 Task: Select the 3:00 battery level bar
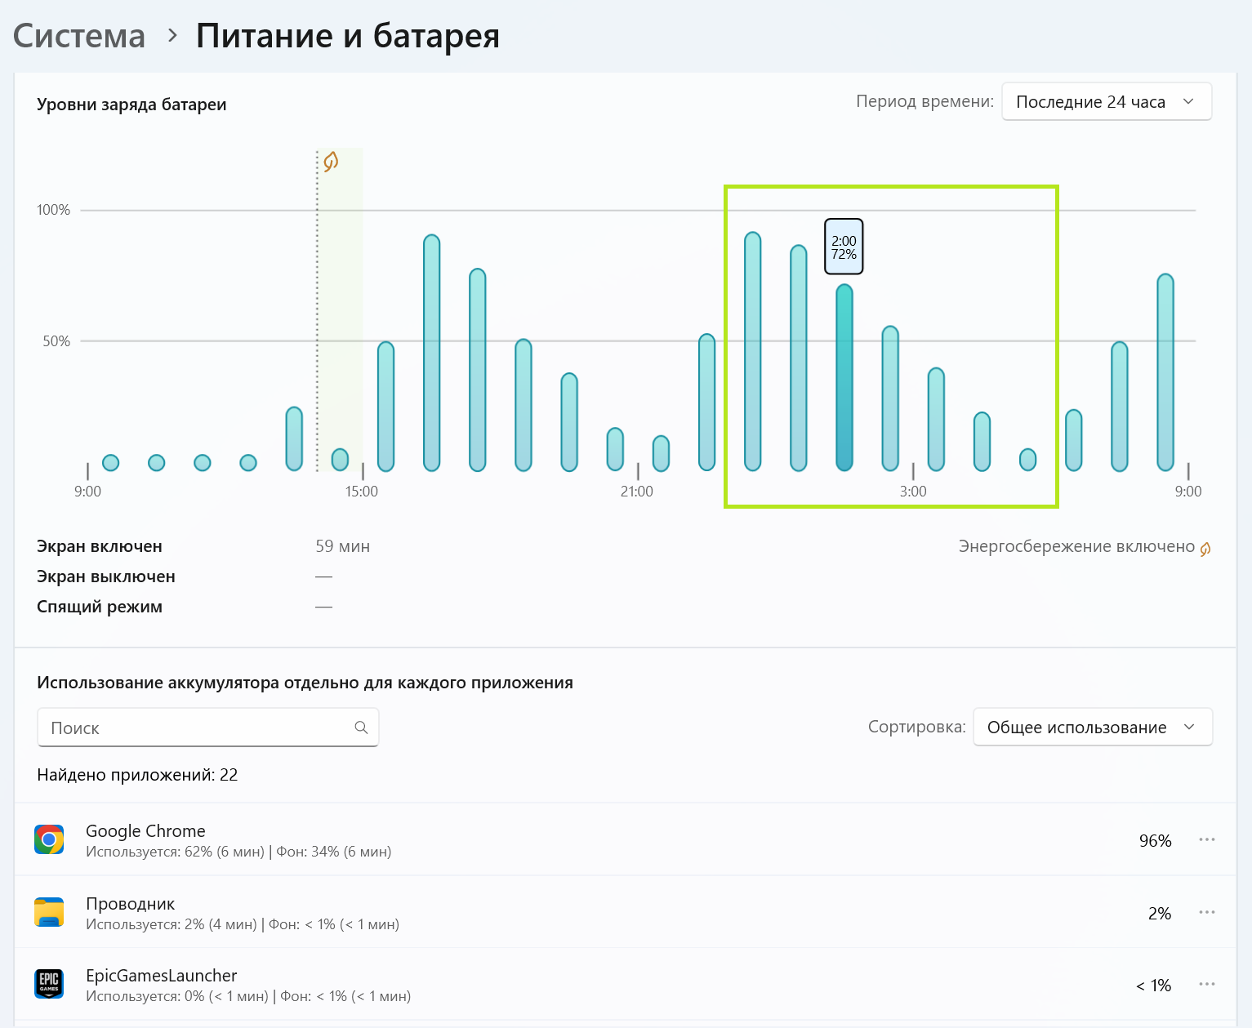point(890,398)
